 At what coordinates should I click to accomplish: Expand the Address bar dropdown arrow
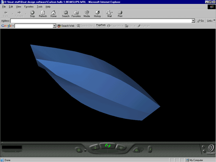tap(193, 21)
